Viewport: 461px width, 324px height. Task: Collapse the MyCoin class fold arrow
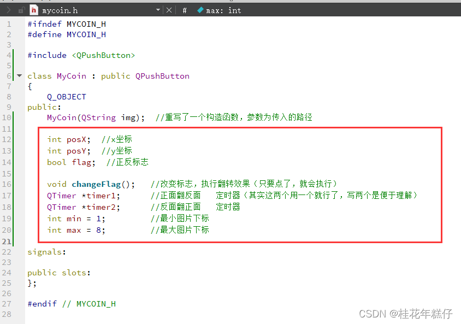(x=20, y=76)
